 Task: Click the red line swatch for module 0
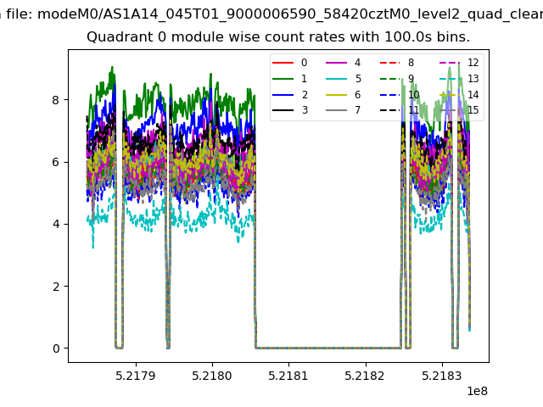[283, 63]
